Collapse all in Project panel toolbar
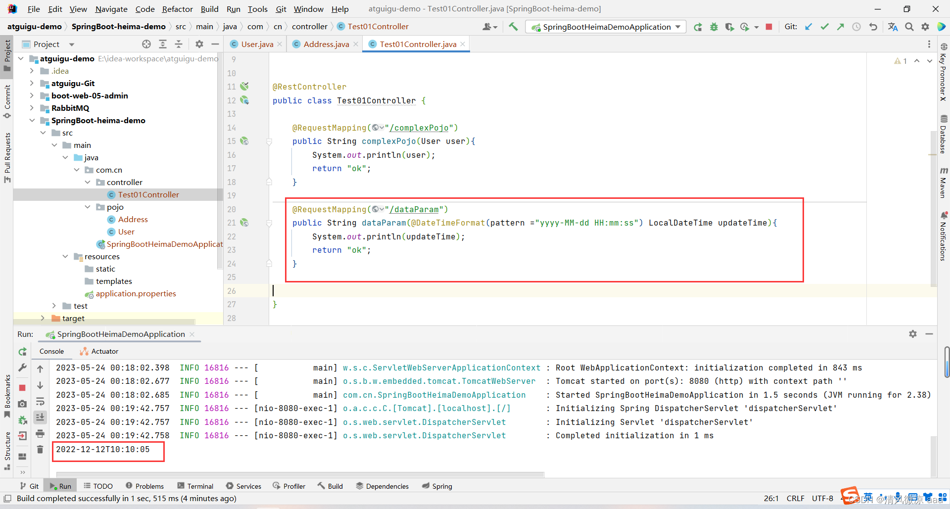Screen dimensions: 950x509 [179, 44]
